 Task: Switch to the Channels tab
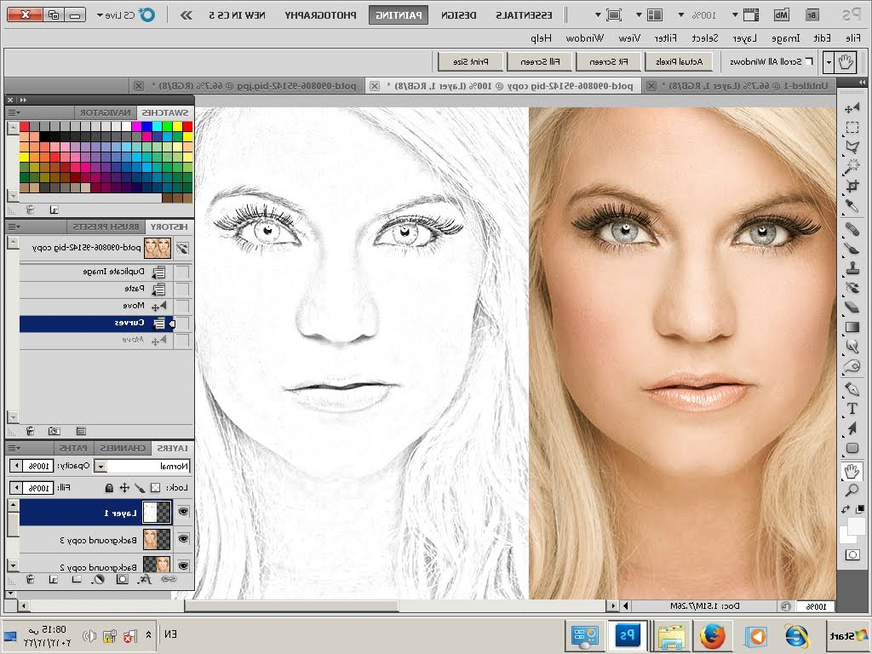point(120,448)
